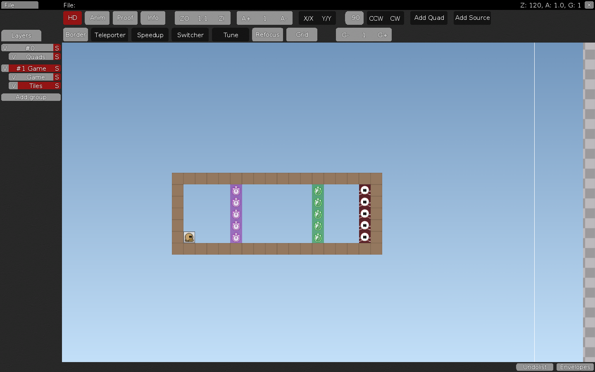The image size is (595, 372).
Task: Hide the #1 Game group
Action: pos(5,68)
